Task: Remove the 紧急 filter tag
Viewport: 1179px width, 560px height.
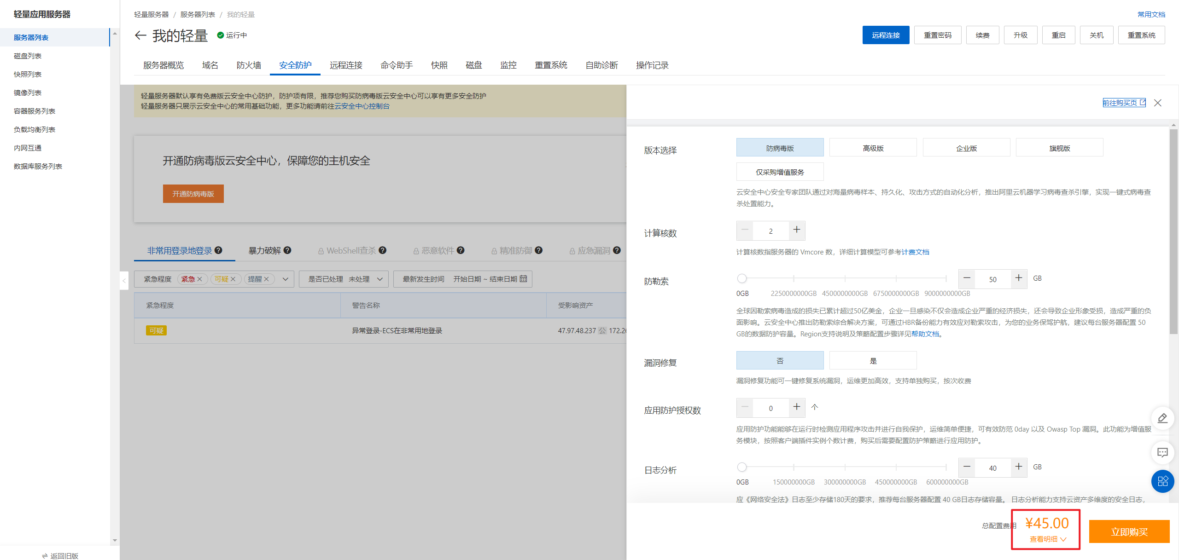Action: point(199,279)
